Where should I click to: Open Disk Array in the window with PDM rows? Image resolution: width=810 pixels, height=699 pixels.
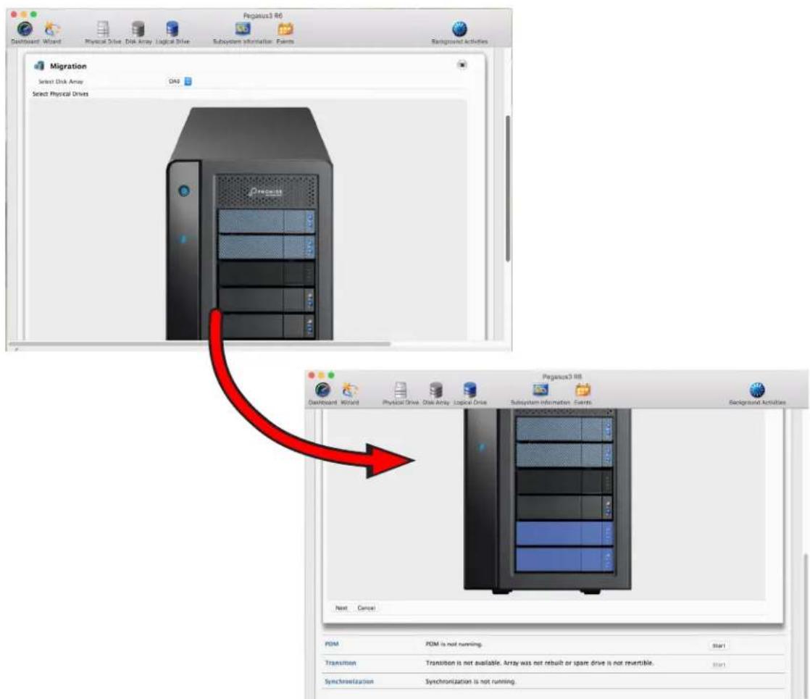click(436, 393)
